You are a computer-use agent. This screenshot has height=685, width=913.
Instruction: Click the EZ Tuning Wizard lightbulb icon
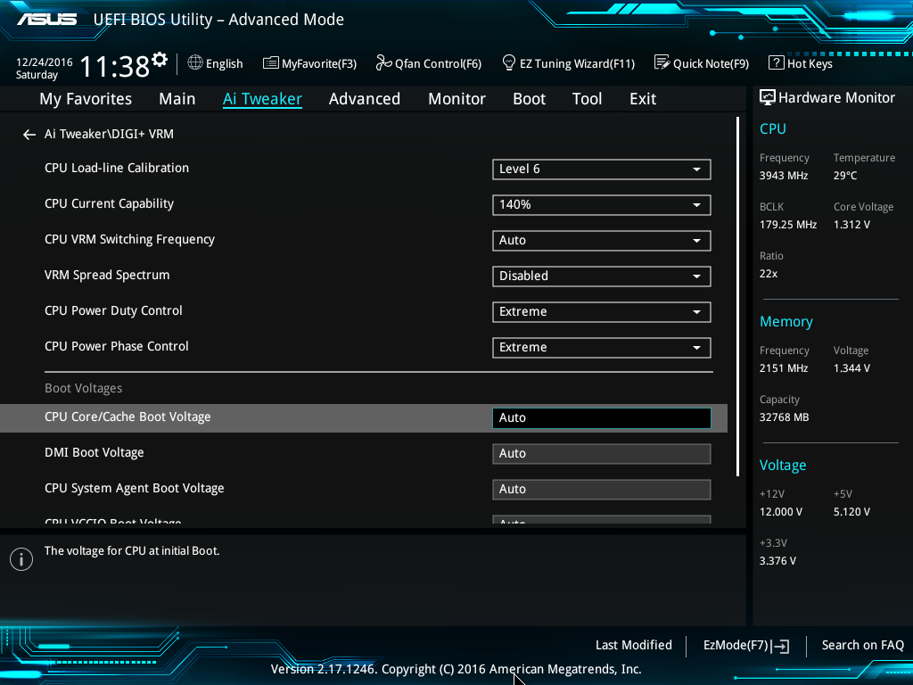(509, 62)
